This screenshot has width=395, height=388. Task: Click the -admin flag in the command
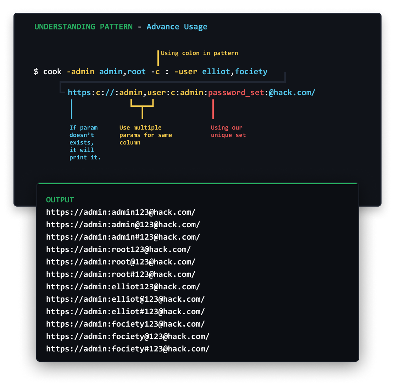pos(80,72)
